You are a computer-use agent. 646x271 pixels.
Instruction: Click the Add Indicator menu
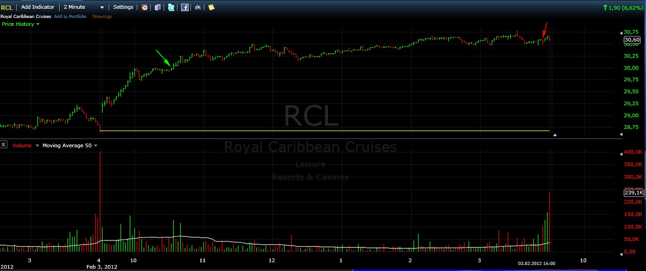[37, 7]
